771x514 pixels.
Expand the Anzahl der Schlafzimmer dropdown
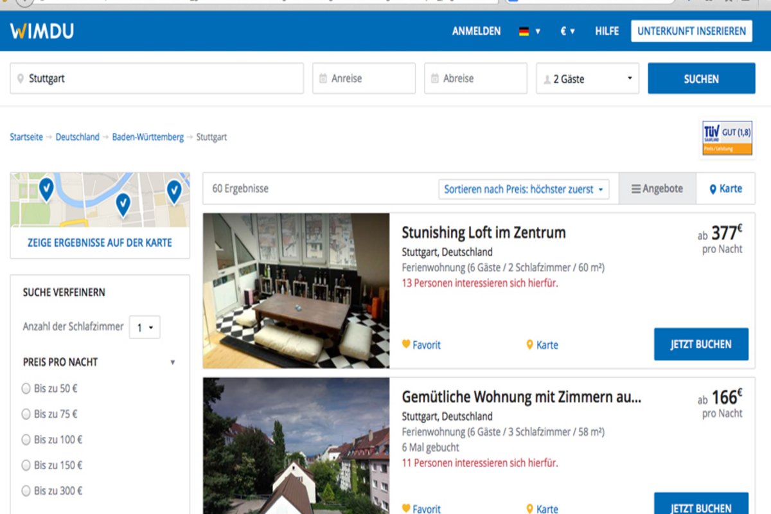(x=145, y=327)
